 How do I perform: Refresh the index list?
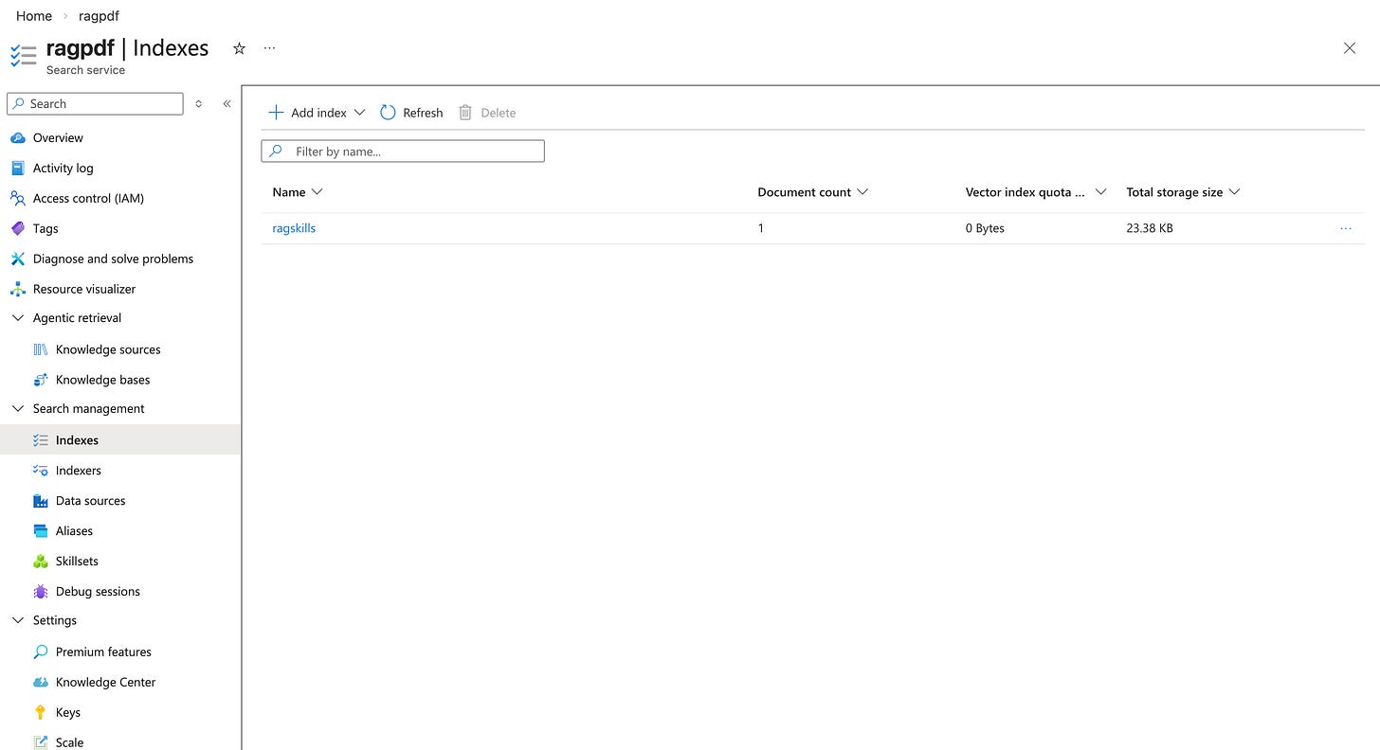pyautogui.click(x=411, y=113)
